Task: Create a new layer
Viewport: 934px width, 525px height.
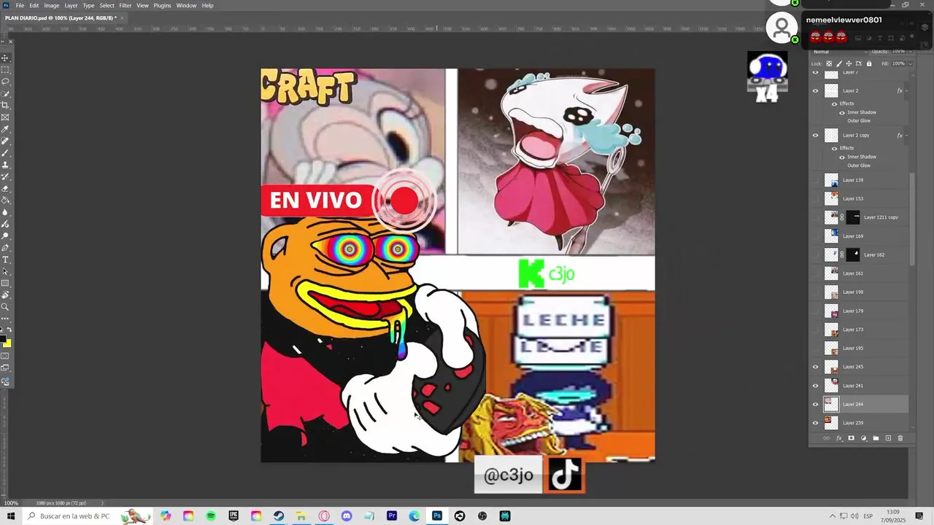Action: [x=888, y=438]
